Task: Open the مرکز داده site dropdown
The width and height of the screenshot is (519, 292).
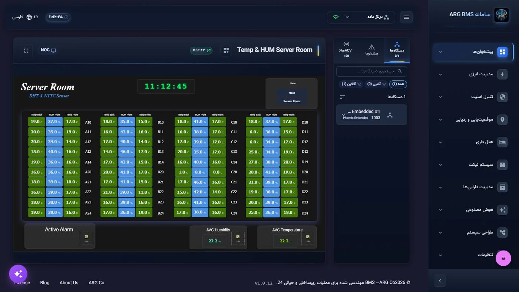Action: pos(361,17)
